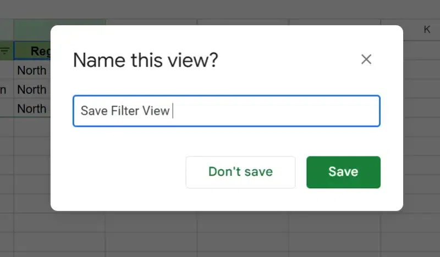
Task: Select the column K header
Action: click(x=426, y=30)
